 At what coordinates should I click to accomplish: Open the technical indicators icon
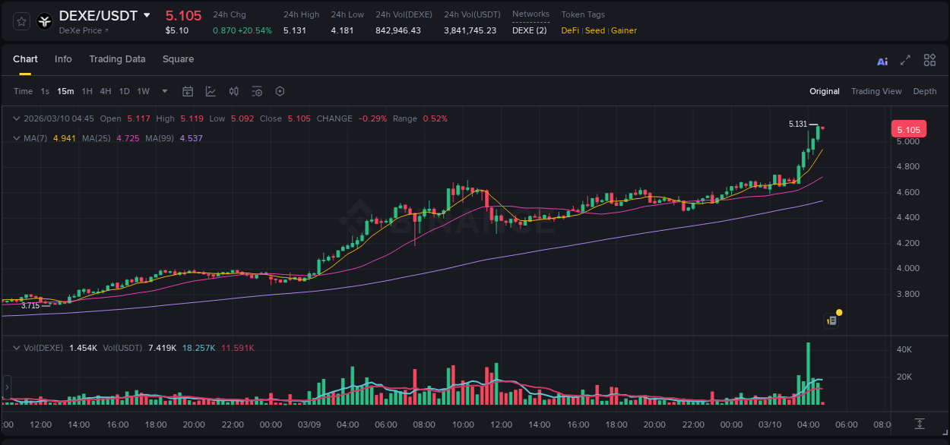tap(233, 91)
